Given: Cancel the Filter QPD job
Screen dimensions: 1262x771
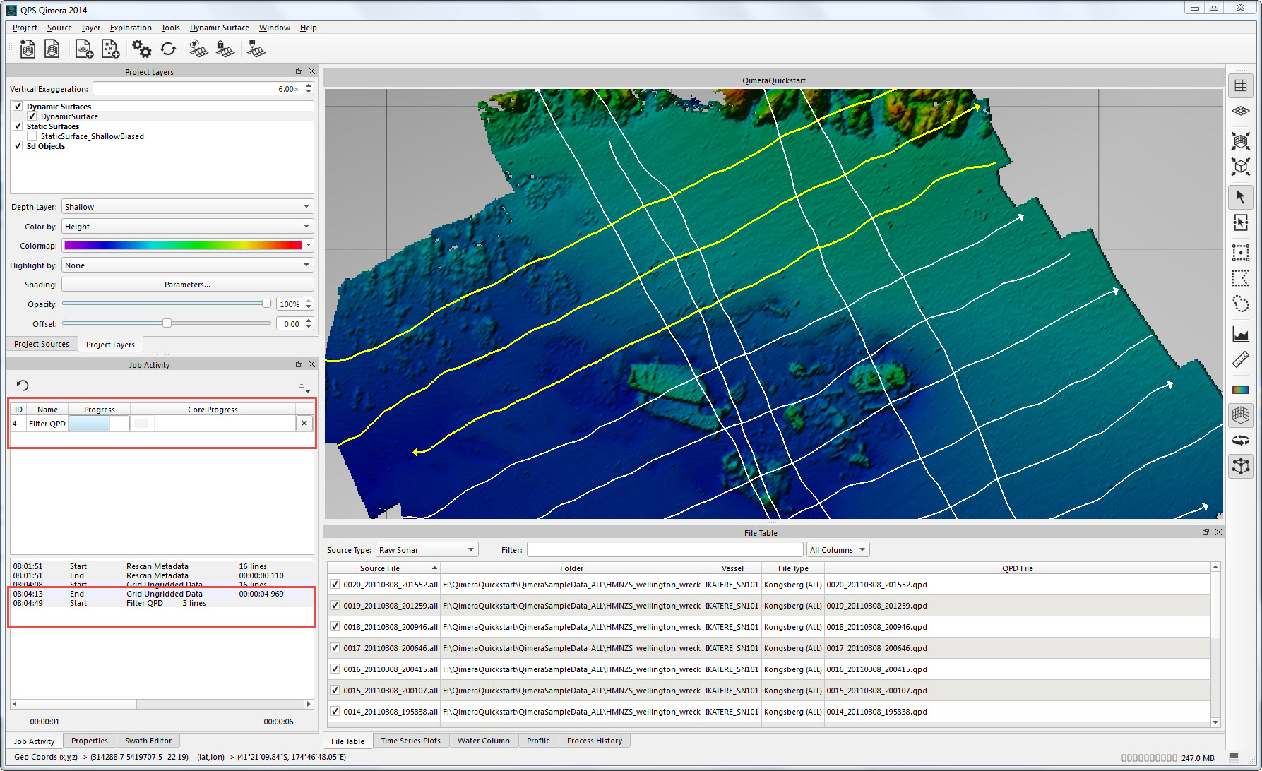Looking at the screenshot, I should pyautogui.click(x=304, y=424).
